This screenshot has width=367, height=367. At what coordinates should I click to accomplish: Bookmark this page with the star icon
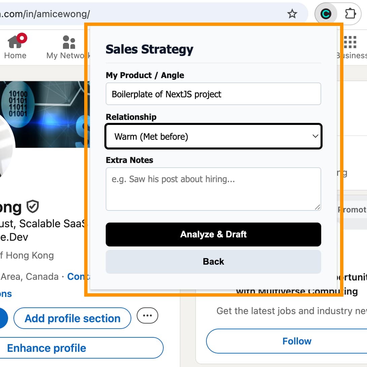click(292, 14)
